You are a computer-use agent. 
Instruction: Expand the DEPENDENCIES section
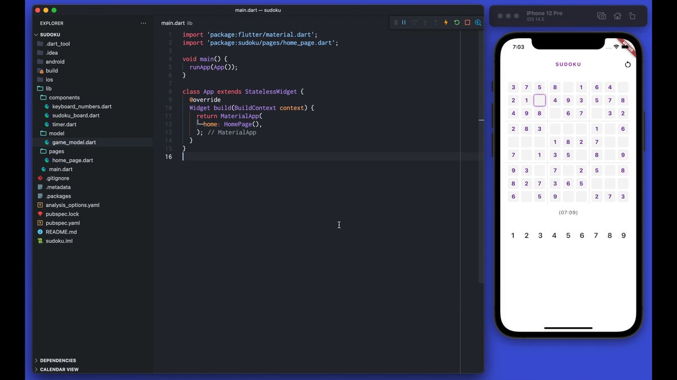coord(58,360)
